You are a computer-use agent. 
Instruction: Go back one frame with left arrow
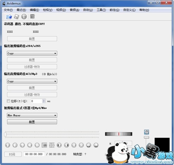(x=15, y=145)
